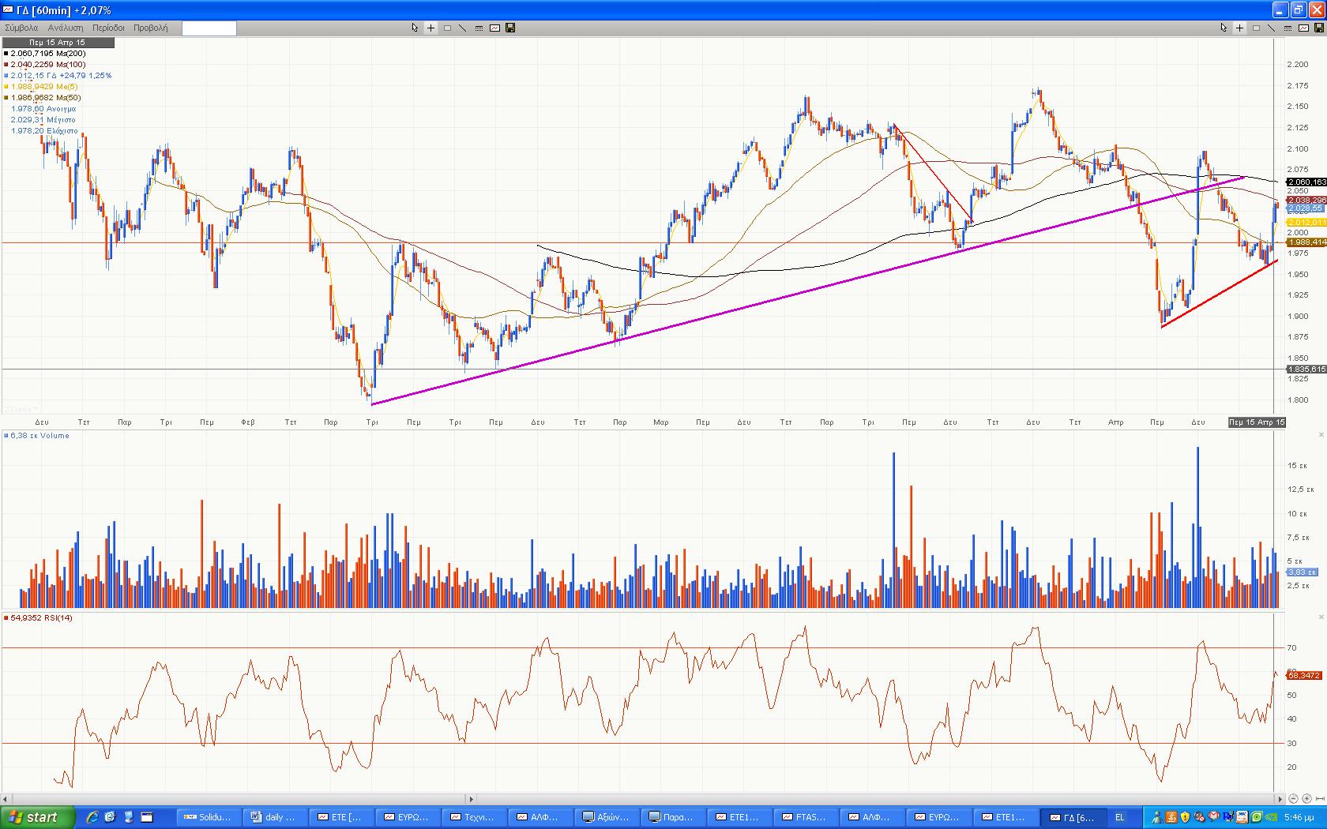This screenshot has height=829, width=1327.
Task: Click the 2.029,31 Μέγιστο value
Action: point(43,120)
